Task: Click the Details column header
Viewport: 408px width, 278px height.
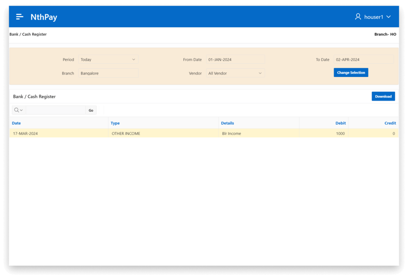Action: pos(228,123)
